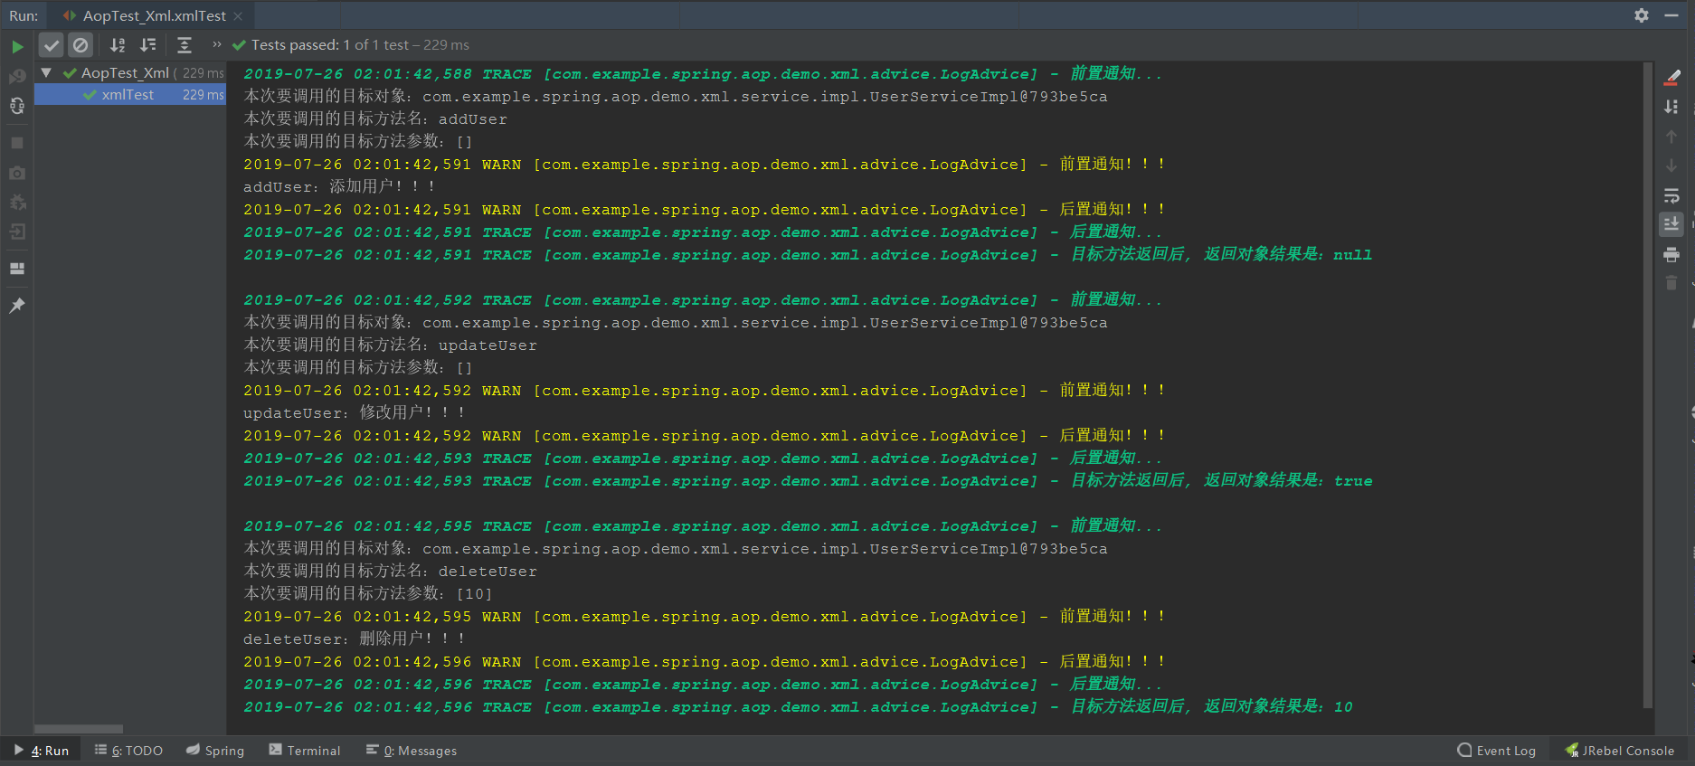The width and height of the screenshot is (1695, 766).
Task: Open the 4: Run tool window tab
Action: 42,751
